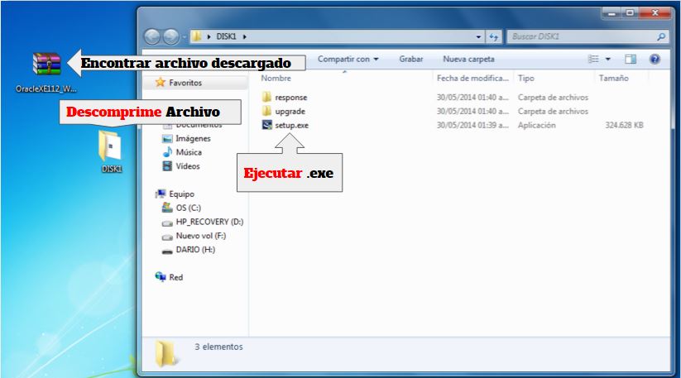The image size is (681, 378).
Task: Toggle the preview pane icon
Action: point(631,60)
